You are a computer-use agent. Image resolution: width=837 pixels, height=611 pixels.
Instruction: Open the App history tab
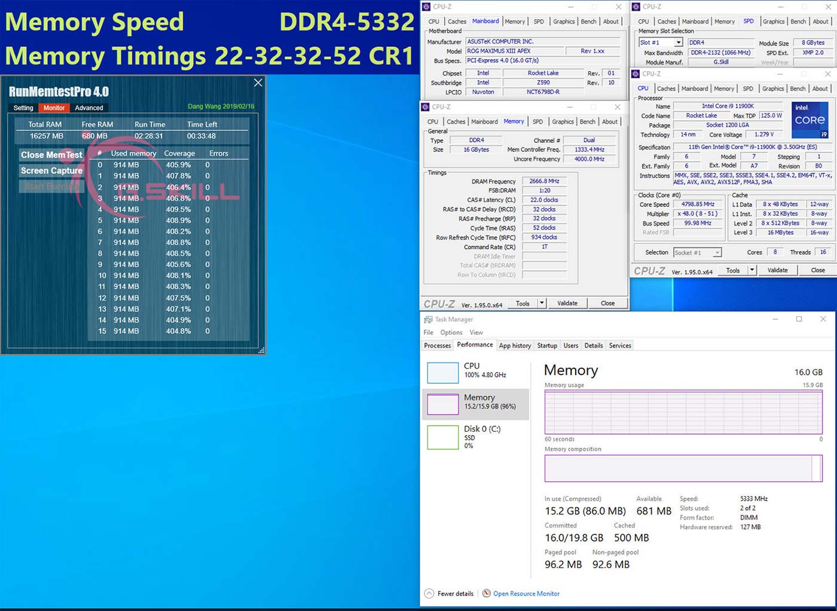click(x=515, y=346)
